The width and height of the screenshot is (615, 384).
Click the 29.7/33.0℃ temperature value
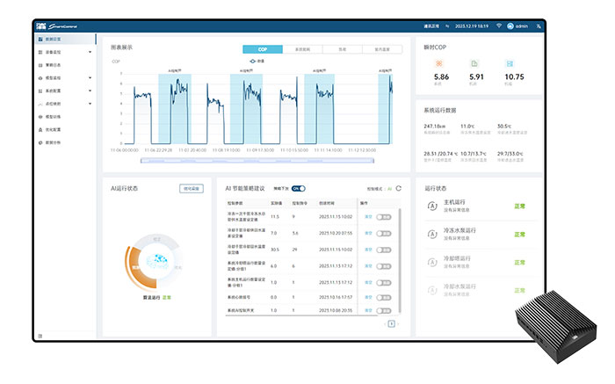point(510,154)
